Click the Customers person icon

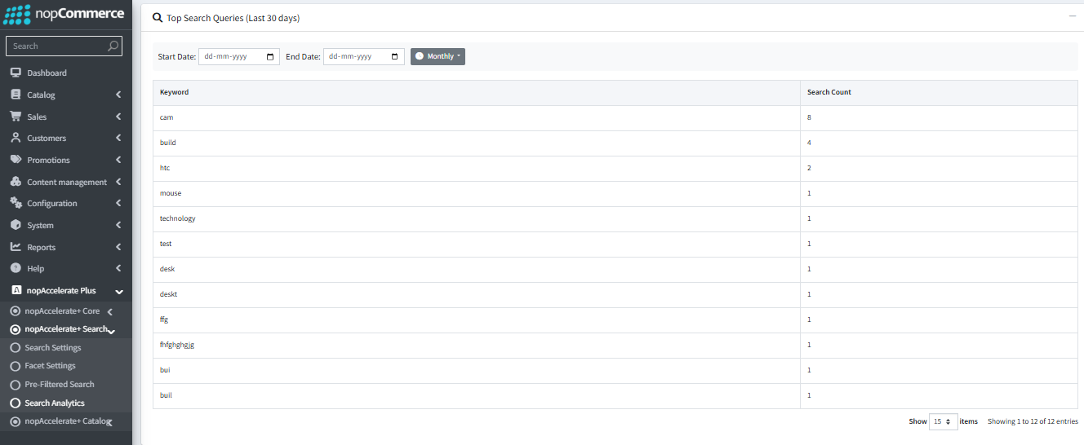16,138
